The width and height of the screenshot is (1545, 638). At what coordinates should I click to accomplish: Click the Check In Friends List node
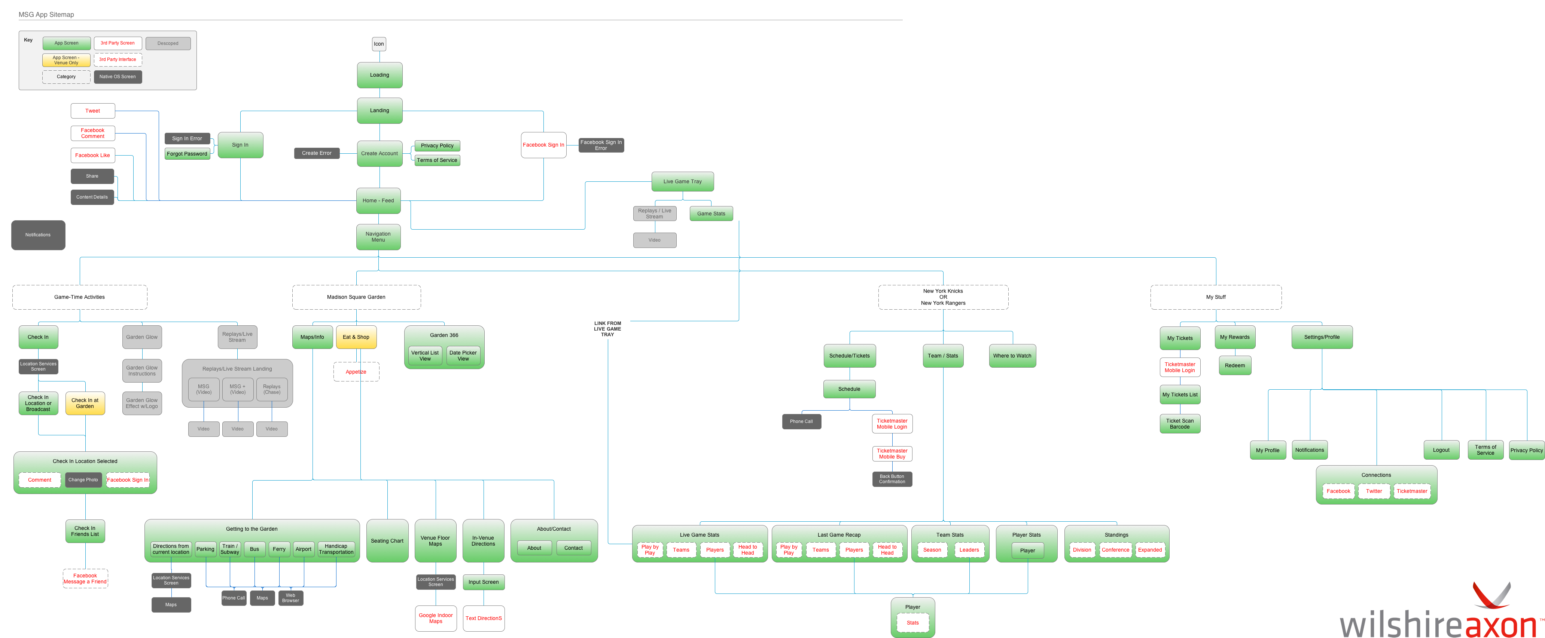tap(85, 531)
